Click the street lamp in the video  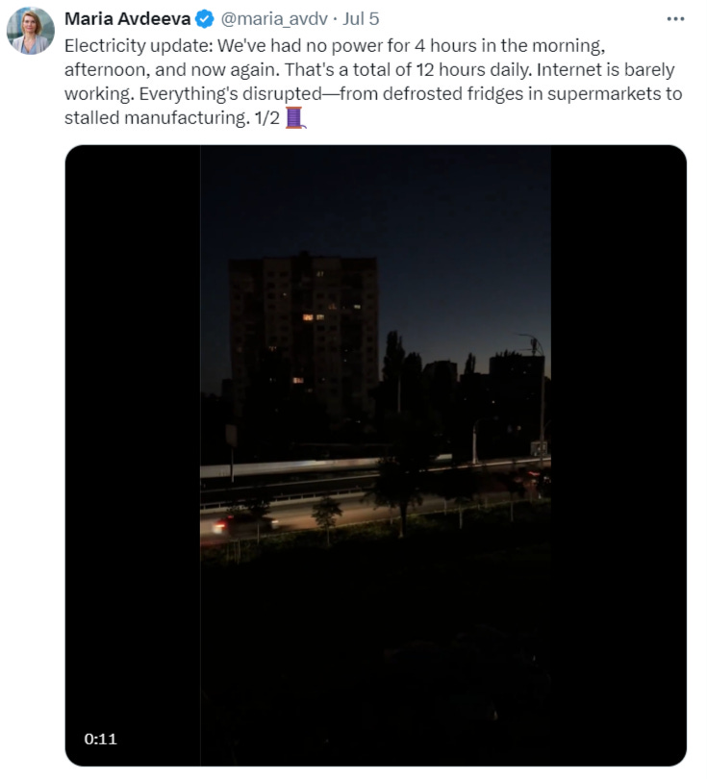[x=536, y=392]
